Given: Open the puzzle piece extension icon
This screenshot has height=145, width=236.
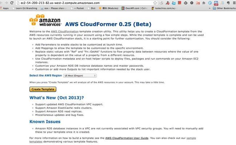Looking at the screenshot, I should [204, 3].
